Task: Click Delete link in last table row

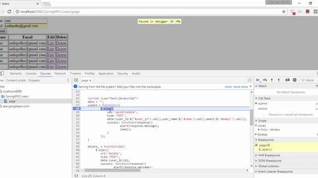Action: 61,67
